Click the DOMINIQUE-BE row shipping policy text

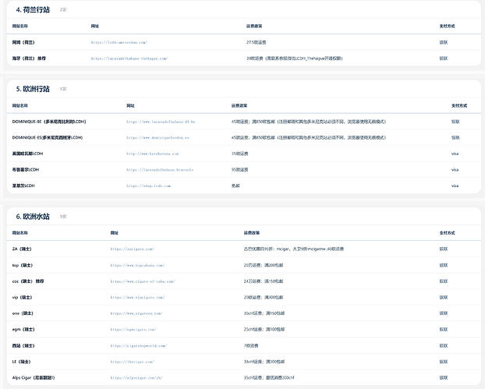[x=309, y=122]
